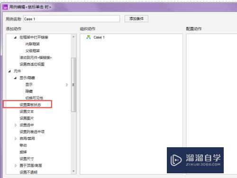Add the 切换可见性 action
Image resolution: width=237 pixels, height=178 pixels.
(34, 98)
